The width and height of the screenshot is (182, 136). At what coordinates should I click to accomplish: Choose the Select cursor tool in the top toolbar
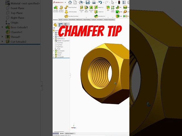(x=113, y=2)
